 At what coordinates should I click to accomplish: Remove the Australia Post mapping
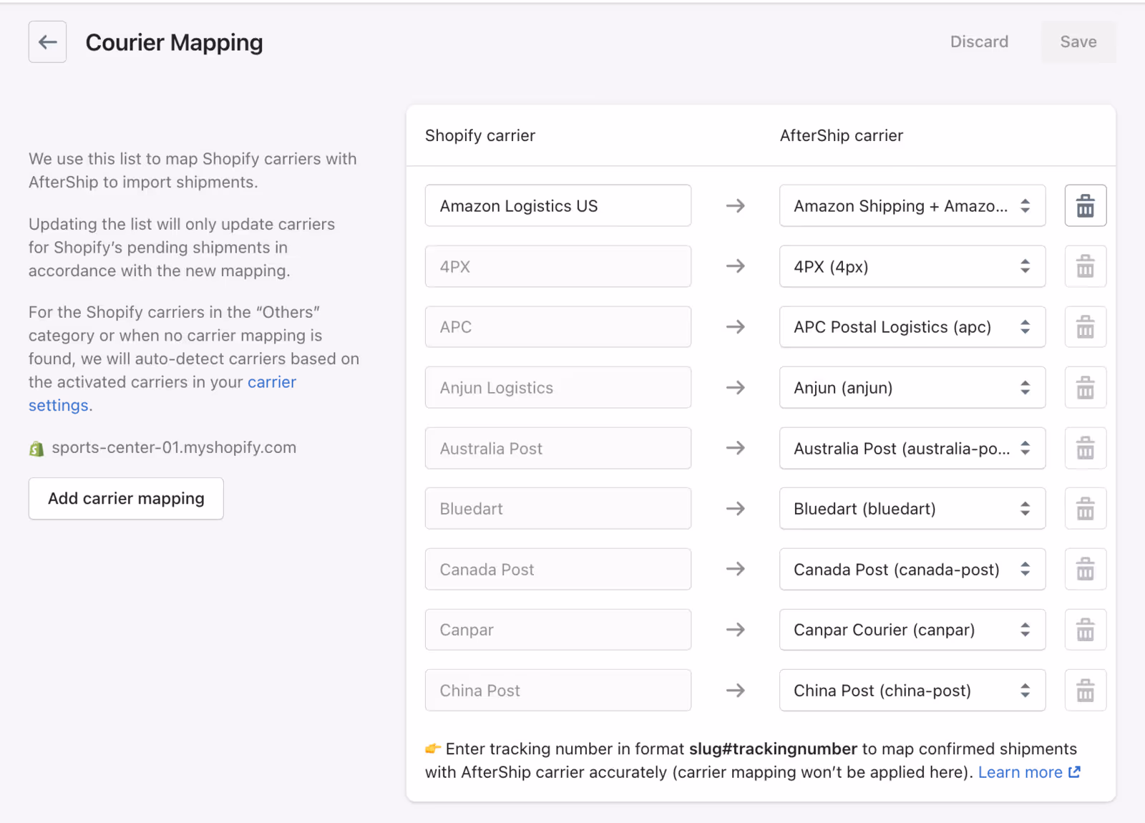click(1085, 448)
